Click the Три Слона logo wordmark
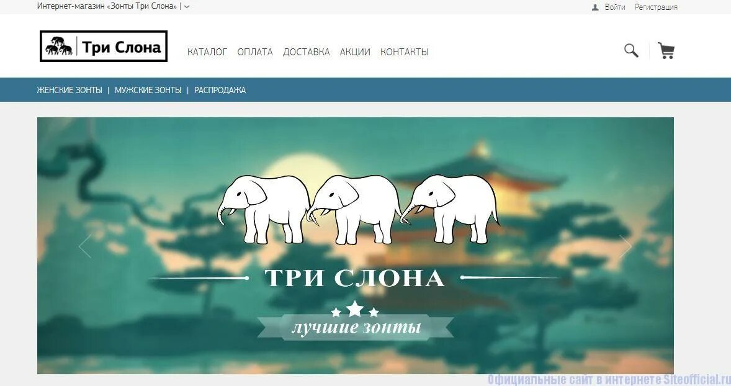 pos(122,47)
